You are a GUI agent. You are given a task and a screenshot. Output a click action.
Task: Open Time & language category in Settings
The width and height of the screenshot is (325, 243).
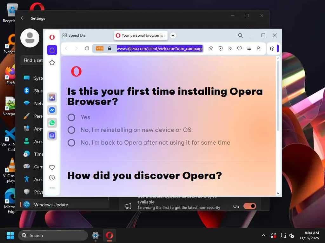tap(33, 154)
